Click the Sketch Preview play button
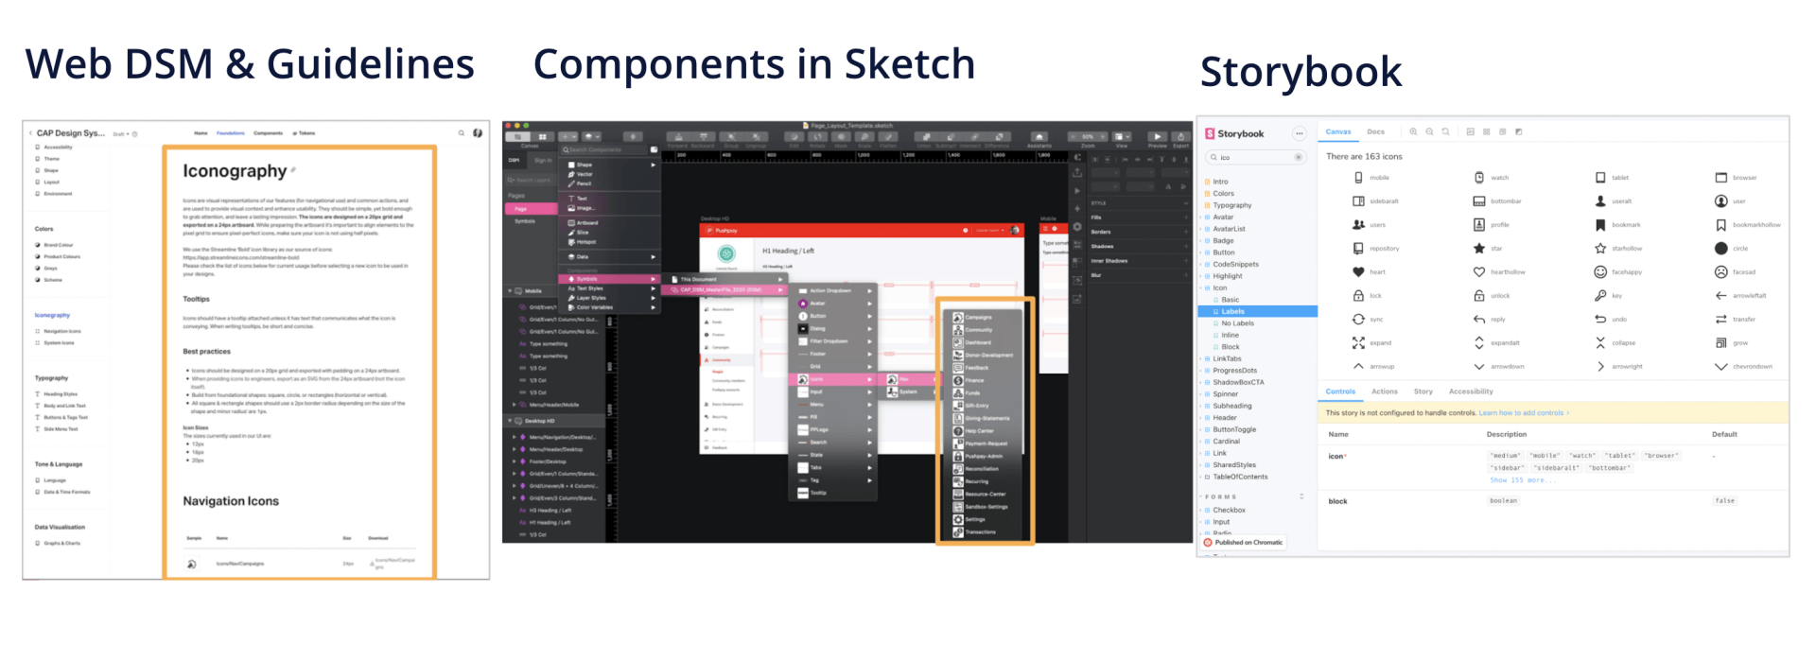Screen dimensions: 1816x661 click(1157, 137)
